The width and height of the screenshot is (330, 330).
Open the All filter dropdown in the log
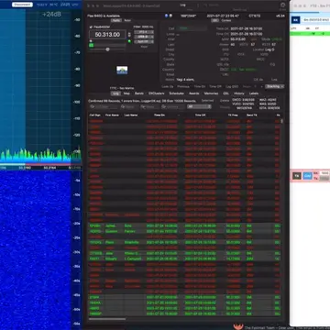click(199, 106)
